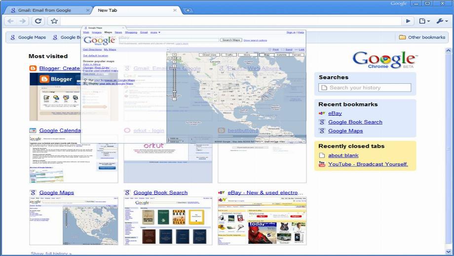Bookmark this page with the star icon

pyautogui.click(x=54, y=21)
